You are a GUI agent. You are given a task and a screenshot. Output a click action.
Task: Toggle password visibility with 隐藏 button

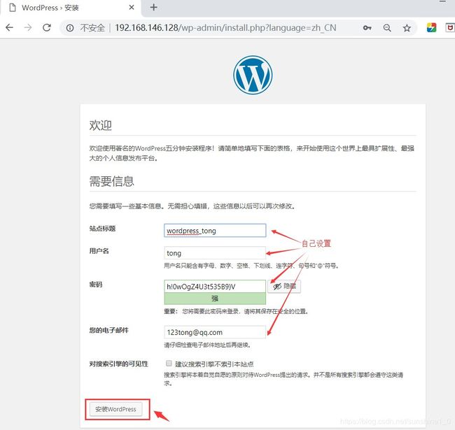pos(284,286)
